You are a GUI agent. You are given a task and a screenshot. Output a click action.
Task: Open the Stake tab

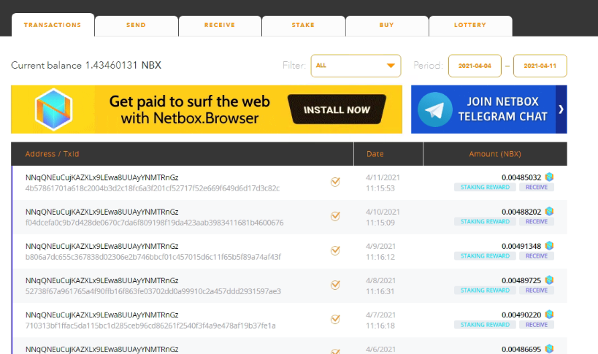click(303, 26)
